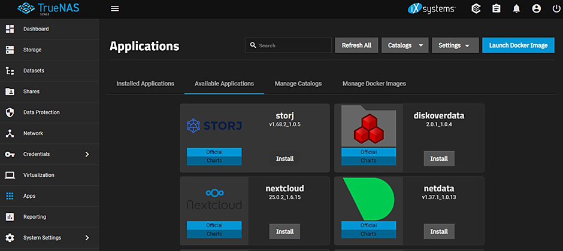
Task: Click the Apps grid icon
Action: [x=10, y=196]
